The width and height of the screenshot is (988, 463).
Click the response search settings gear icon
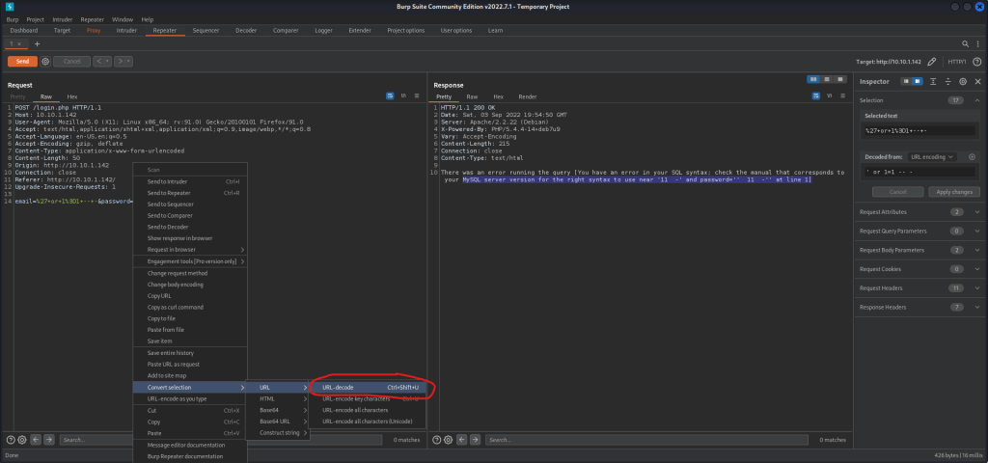[448, 439]
